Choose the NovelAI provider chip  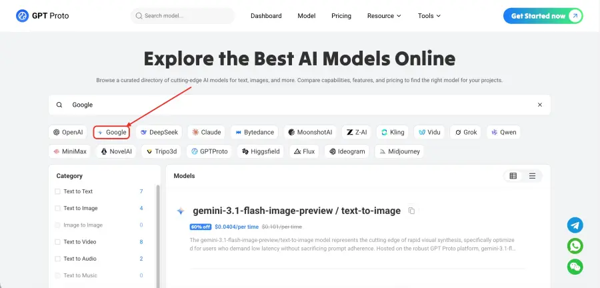pyautogui.click(x=116, y=151)
